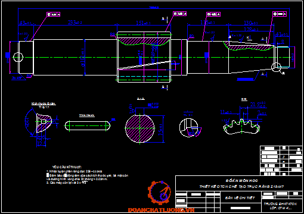Screen dimensions: 304x214
Task: Click the ĐỒ ÁN MÔN HỌC title text
Action: 241,181
